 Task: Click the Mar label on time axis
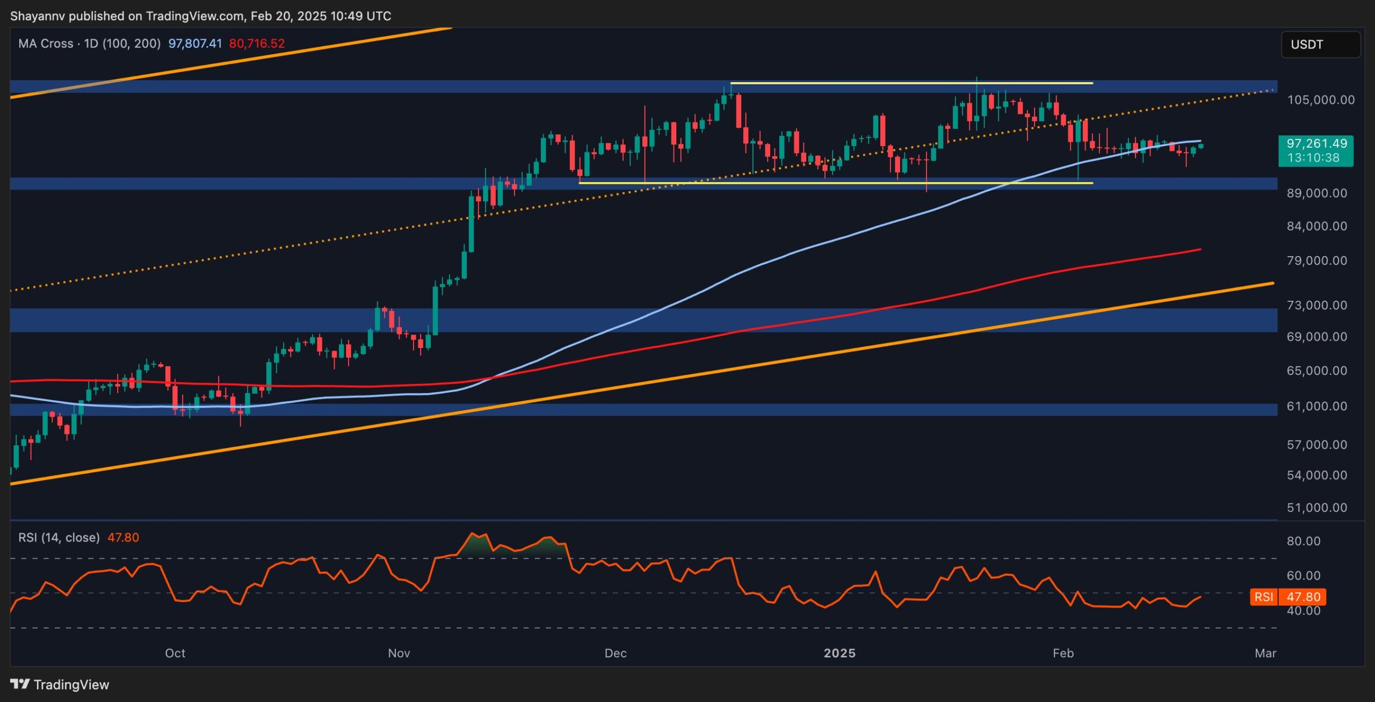[x=1265, y=653]
